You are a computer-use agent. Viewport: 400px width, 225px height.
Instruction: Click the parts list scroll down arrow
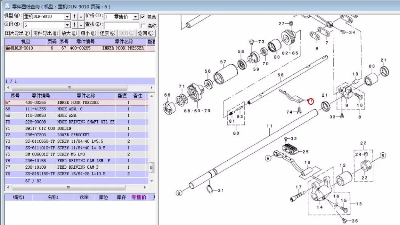[152, 181]
